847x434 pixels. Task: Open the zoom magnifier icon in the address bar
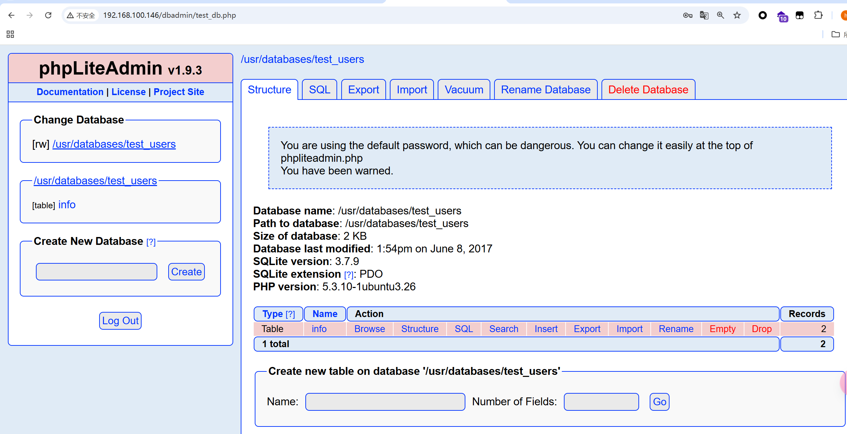(720, 15)
